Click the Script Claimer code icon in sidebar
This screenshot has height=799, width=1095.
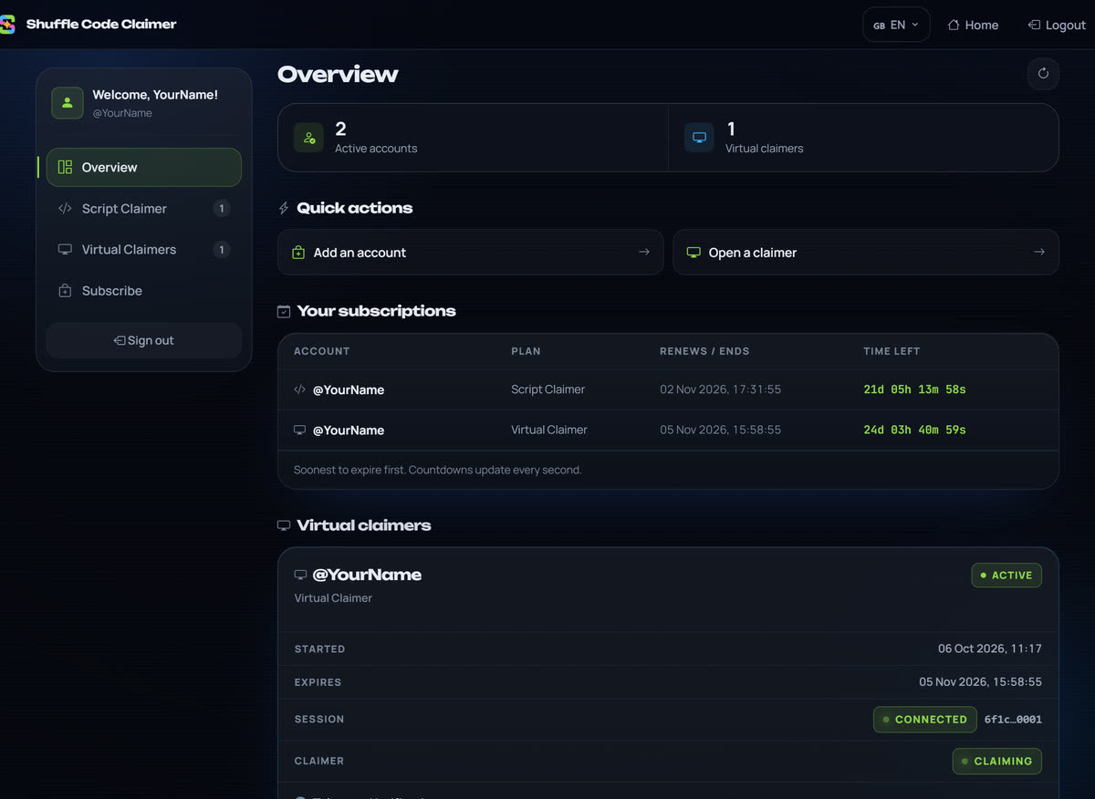(65, 208)
